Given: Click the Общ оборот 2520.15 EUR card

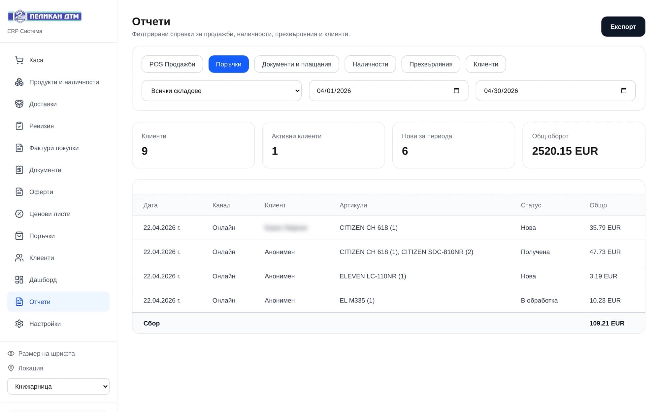Looking at the screenshot, I should (584, 145).
